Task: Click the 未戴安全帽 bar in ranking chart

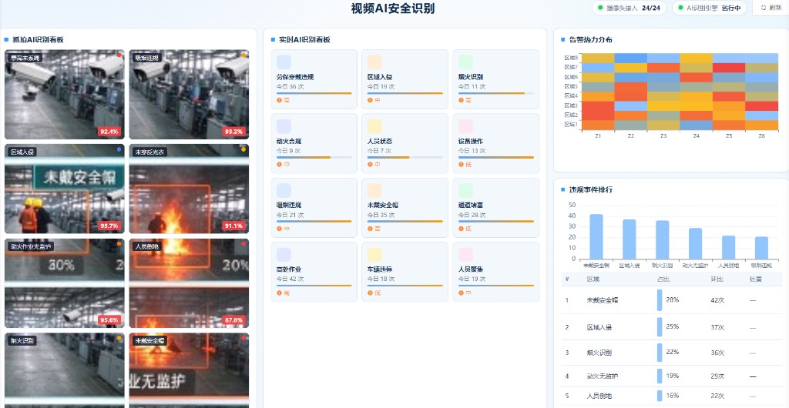Action: [596, 236]
